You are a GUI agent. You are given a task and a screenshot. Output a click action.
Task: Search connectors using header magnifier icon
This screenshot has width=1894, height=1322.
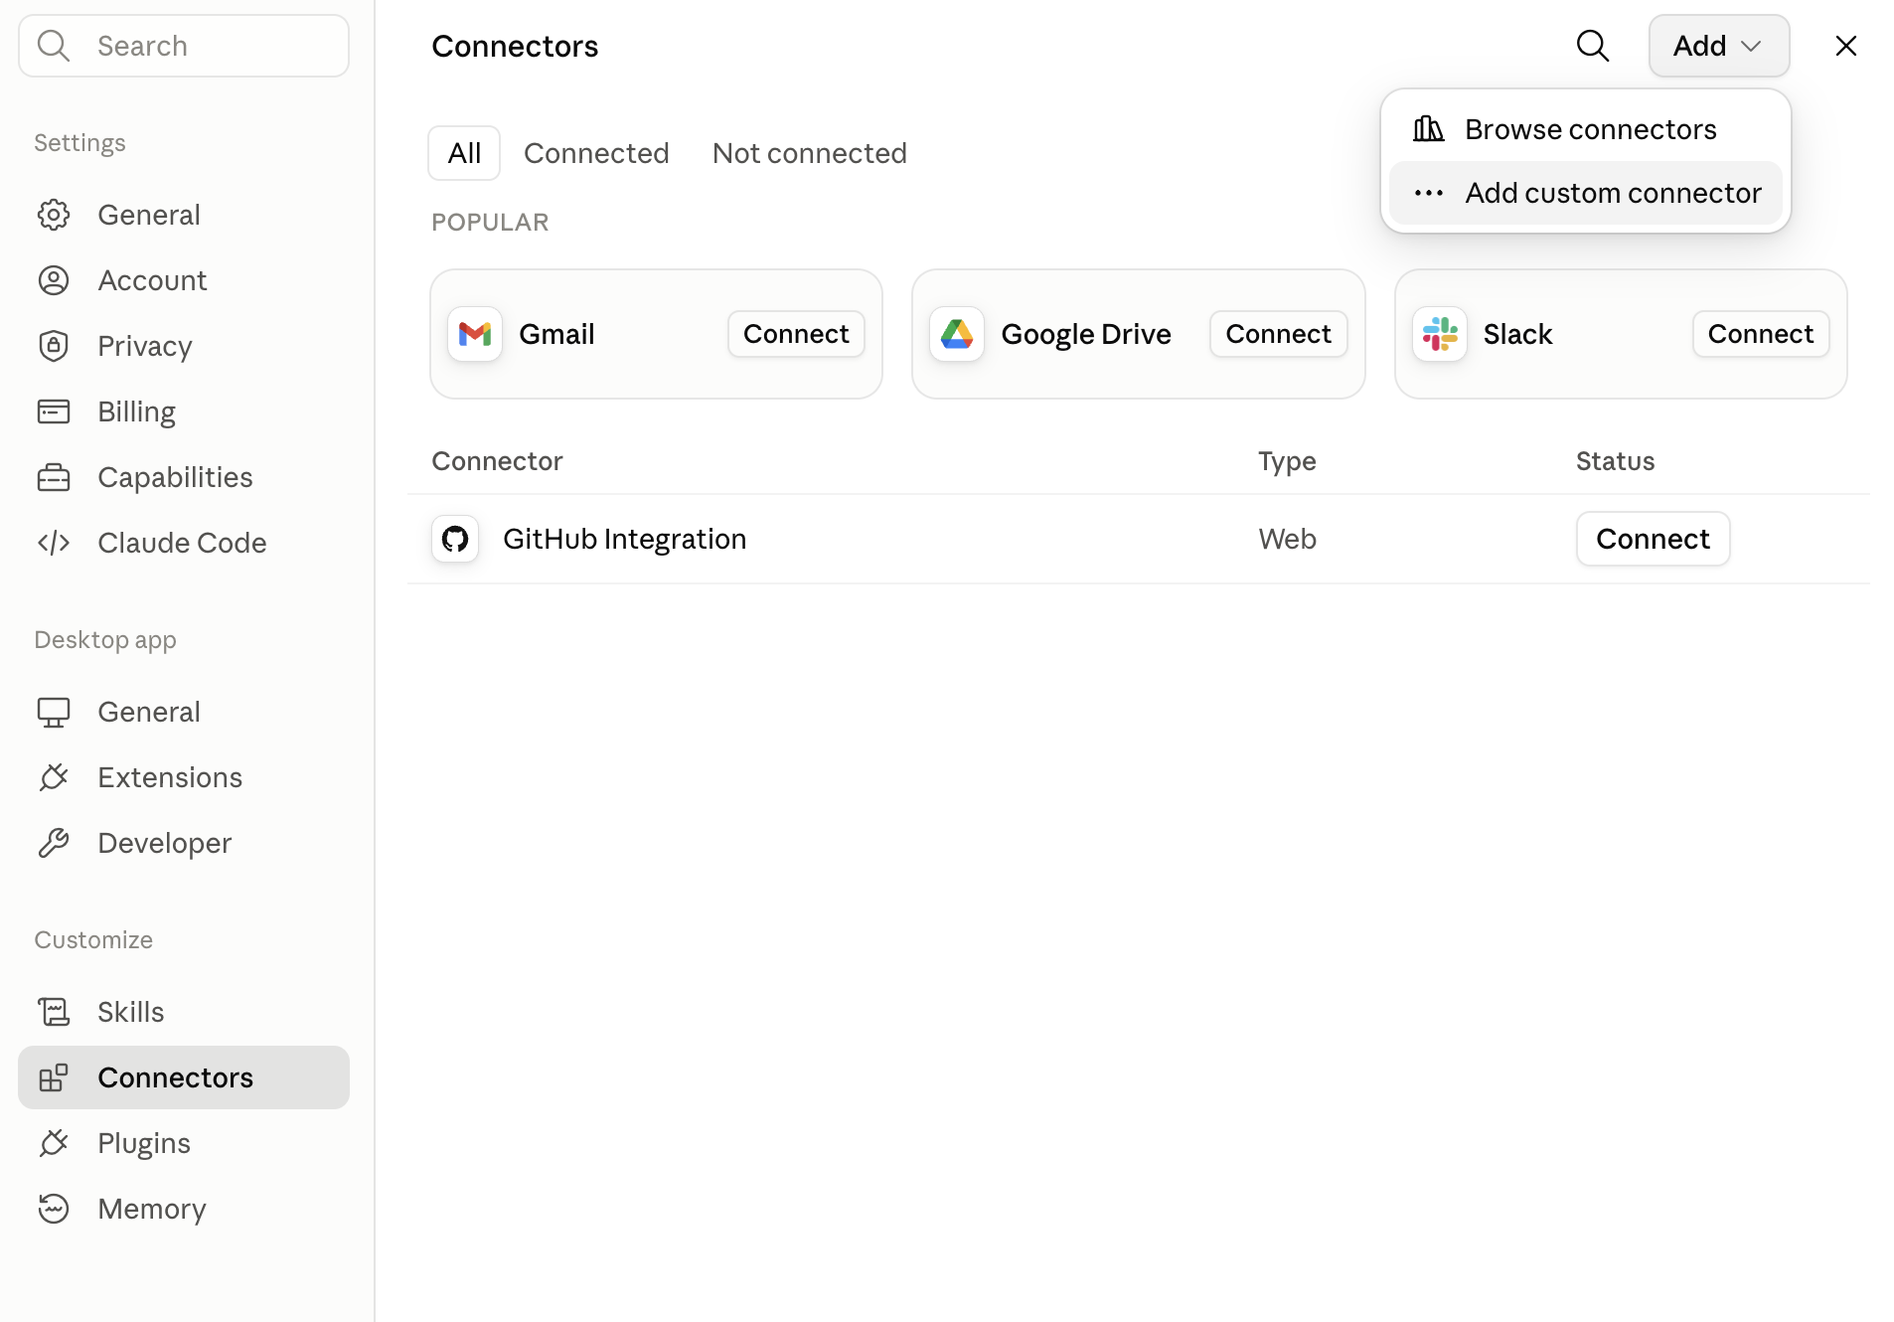coord(1593,46)
